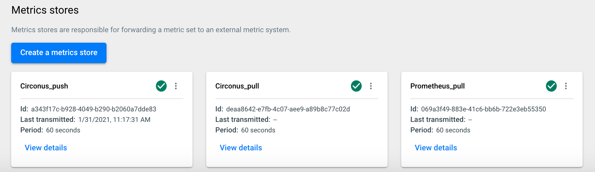Select the Circonus_push card title
Viewport: 595px width, 172px height.
pos(44,86)
